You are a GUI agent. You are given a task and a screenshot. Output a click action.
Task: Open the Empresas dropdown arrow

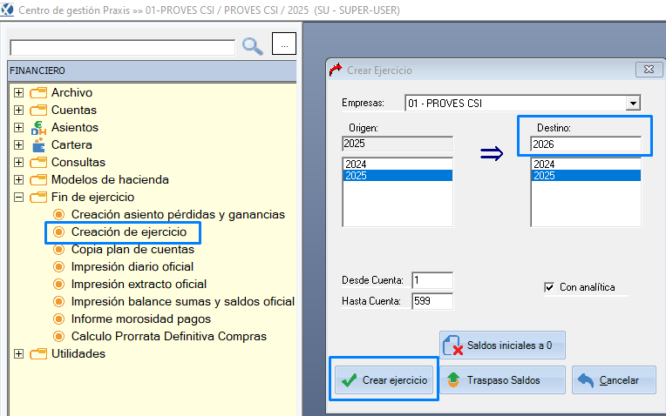tap(633, 103)
